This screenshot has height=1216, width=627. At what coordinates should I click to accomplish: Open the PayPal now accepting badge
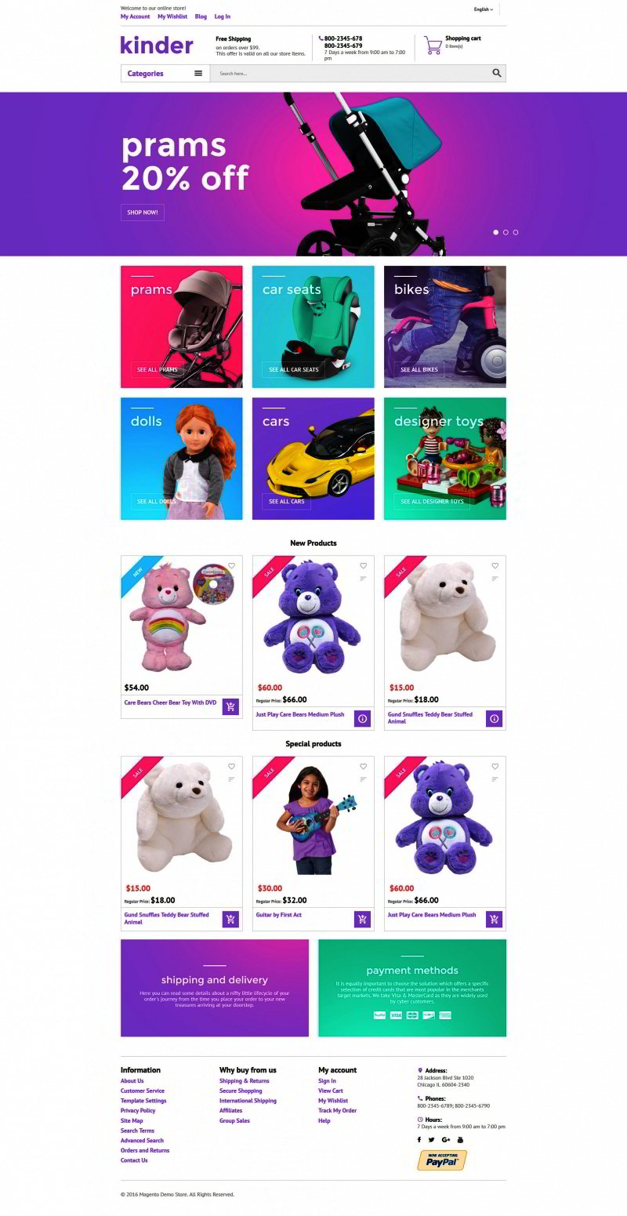click(442, 1160)
